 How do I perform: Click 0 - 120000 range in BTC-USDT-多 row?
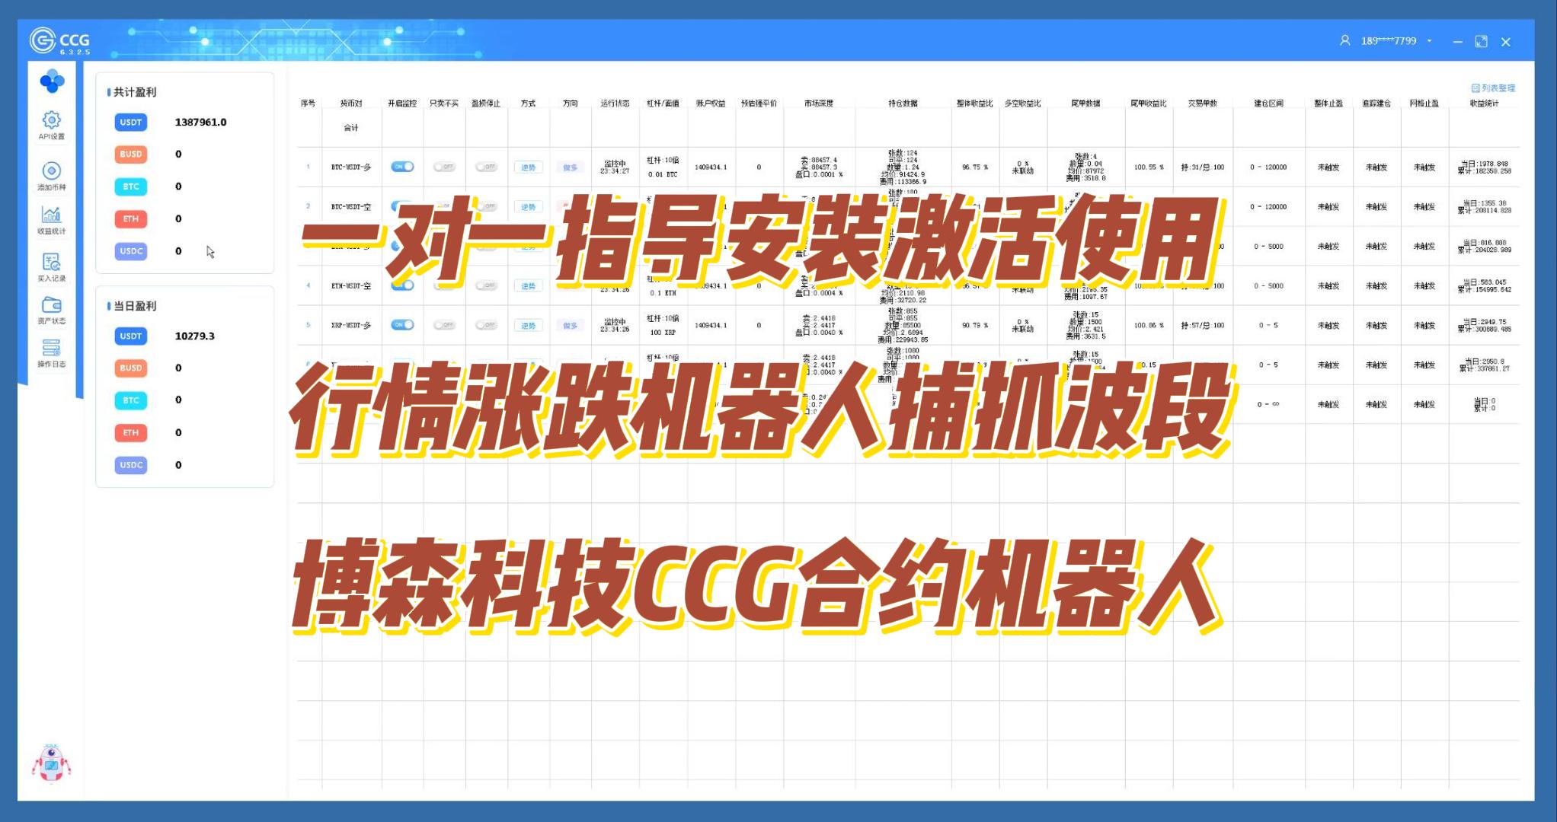click(x=1269, y=167)
